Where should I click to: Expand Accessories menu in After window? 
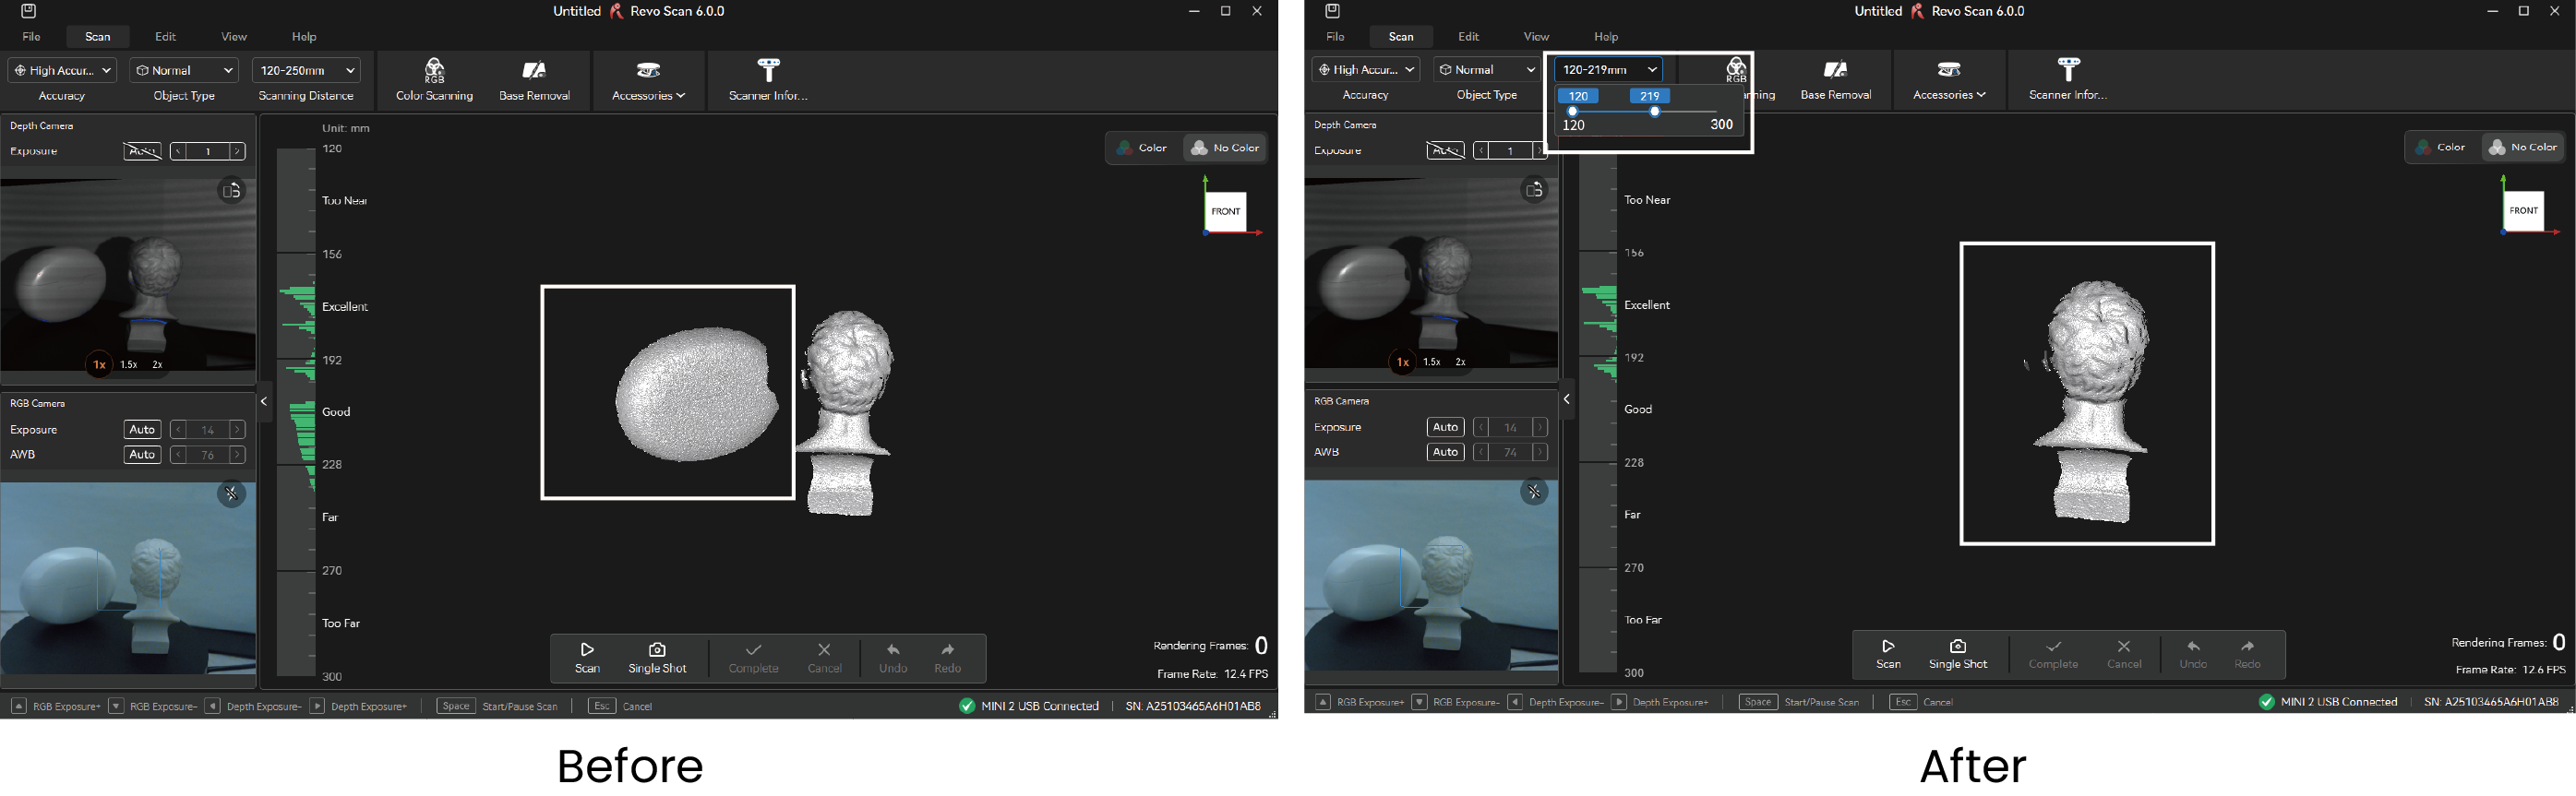(1949, 77)
